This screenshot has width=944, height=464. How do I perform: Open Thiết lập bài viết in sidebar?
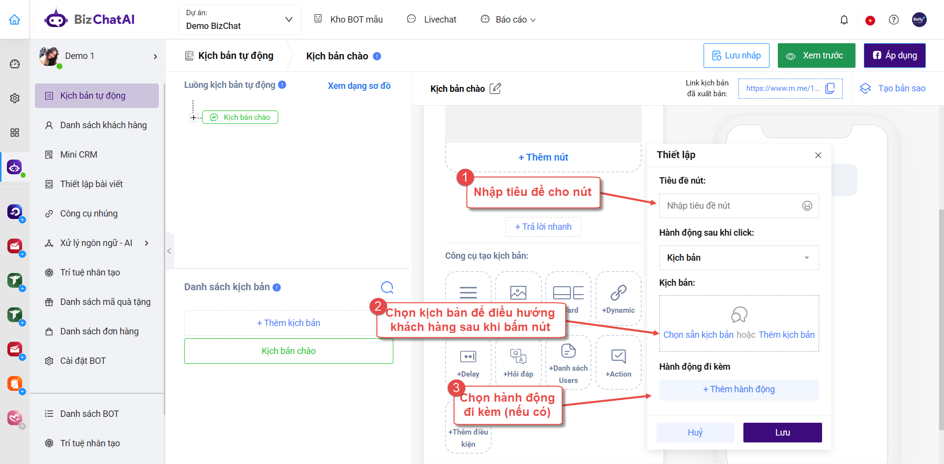pyautogui.click(x=97, y=184)
